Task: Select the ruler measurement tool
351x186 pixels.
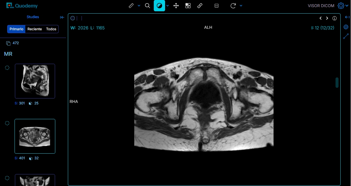Action: [131, 6]
